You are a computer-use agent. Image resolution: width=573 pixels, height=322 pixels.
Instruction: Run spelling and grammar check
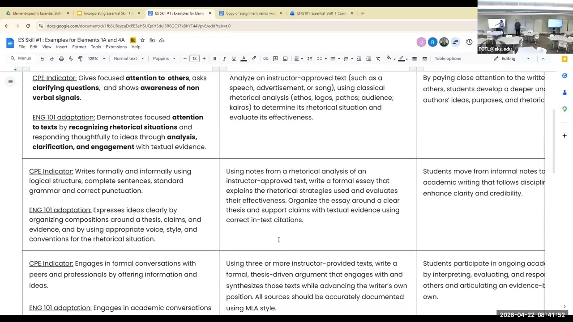tap(71, 59)
